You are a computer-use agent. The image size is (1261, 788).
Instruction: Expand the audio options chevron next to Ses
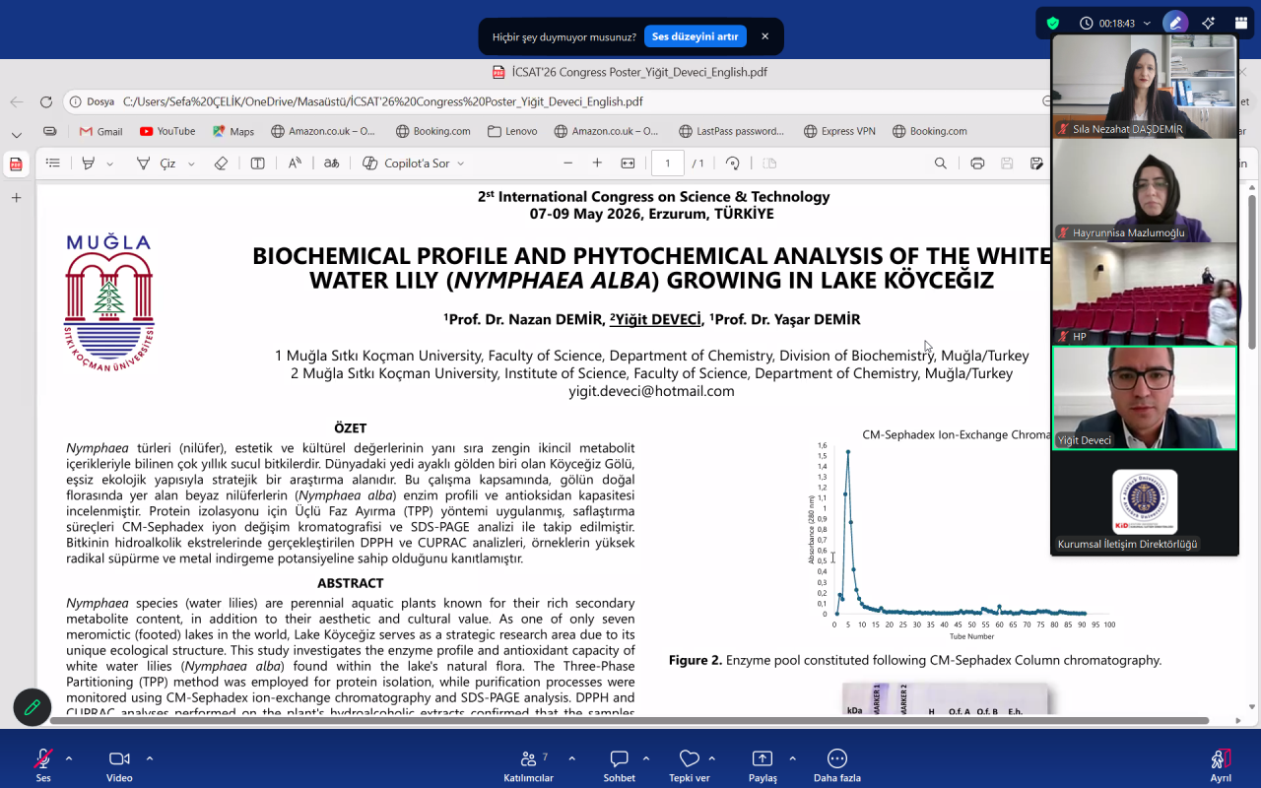(69, 758)
